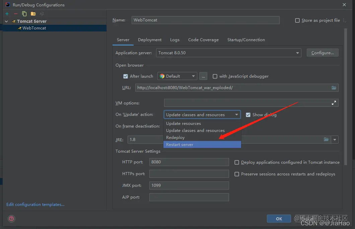Select the Restart server option
This screenshot has width=355, height=229.
[202, 144]
